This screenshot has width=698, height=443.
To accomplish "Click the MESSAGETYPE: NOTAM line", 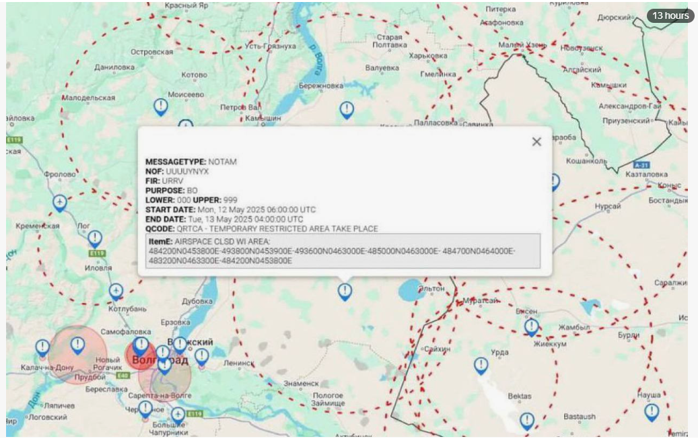I will [x=191, y=162].
